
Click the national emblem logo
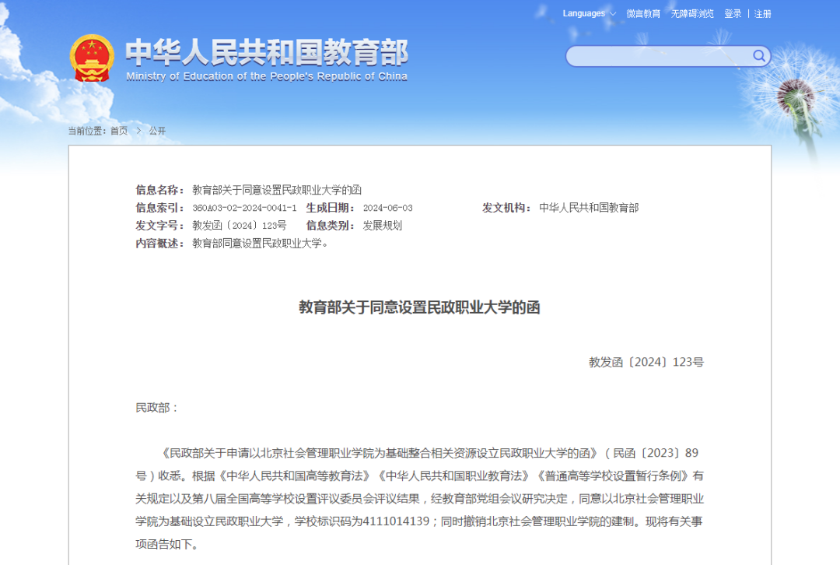click(92, 58)
